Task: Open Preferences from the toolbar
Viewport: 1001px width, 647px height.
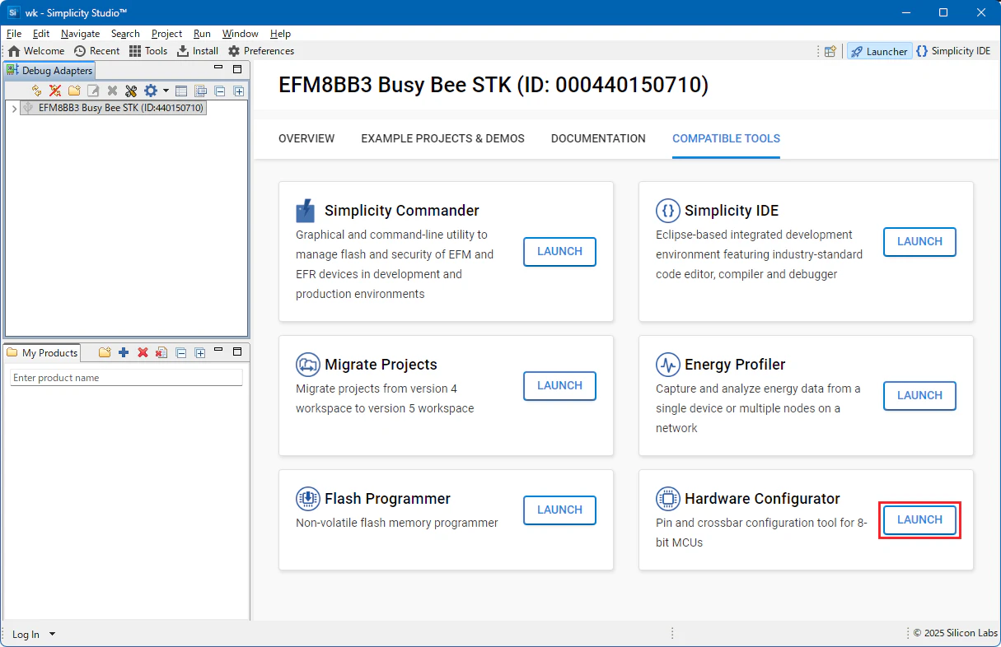Action: coord(261,51)
